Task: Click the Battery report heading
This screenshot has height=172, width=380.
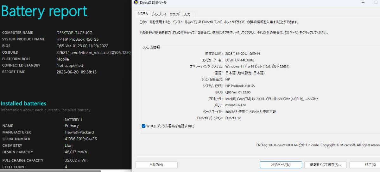Action: pos(44,12)
